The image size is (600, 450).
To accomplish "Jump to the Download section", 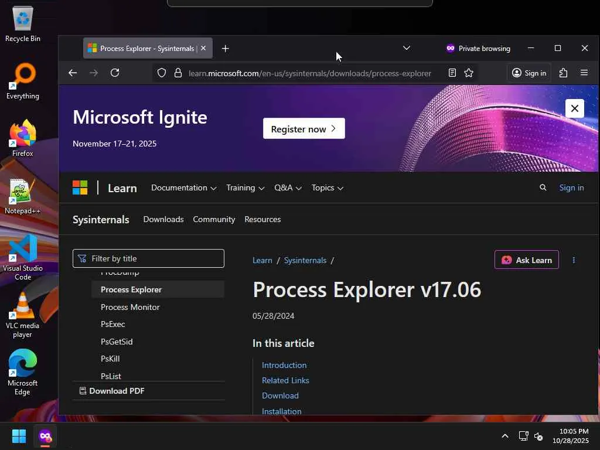I will pyautogui.click(x=281, y=396).
